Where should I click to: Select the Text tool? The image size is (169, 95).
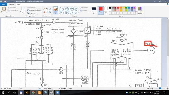tap(50, 9)
